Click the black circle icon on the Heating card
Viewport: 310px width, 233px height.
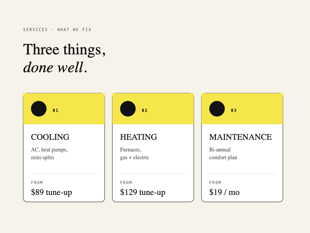coord(128,109)
